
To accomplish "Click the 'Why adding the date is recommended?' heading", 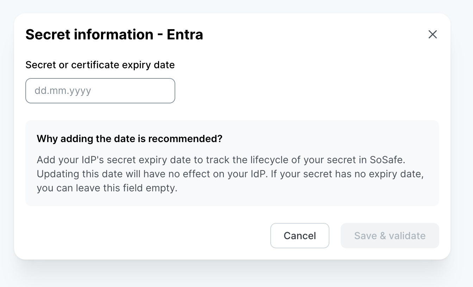I will [129, 139].
